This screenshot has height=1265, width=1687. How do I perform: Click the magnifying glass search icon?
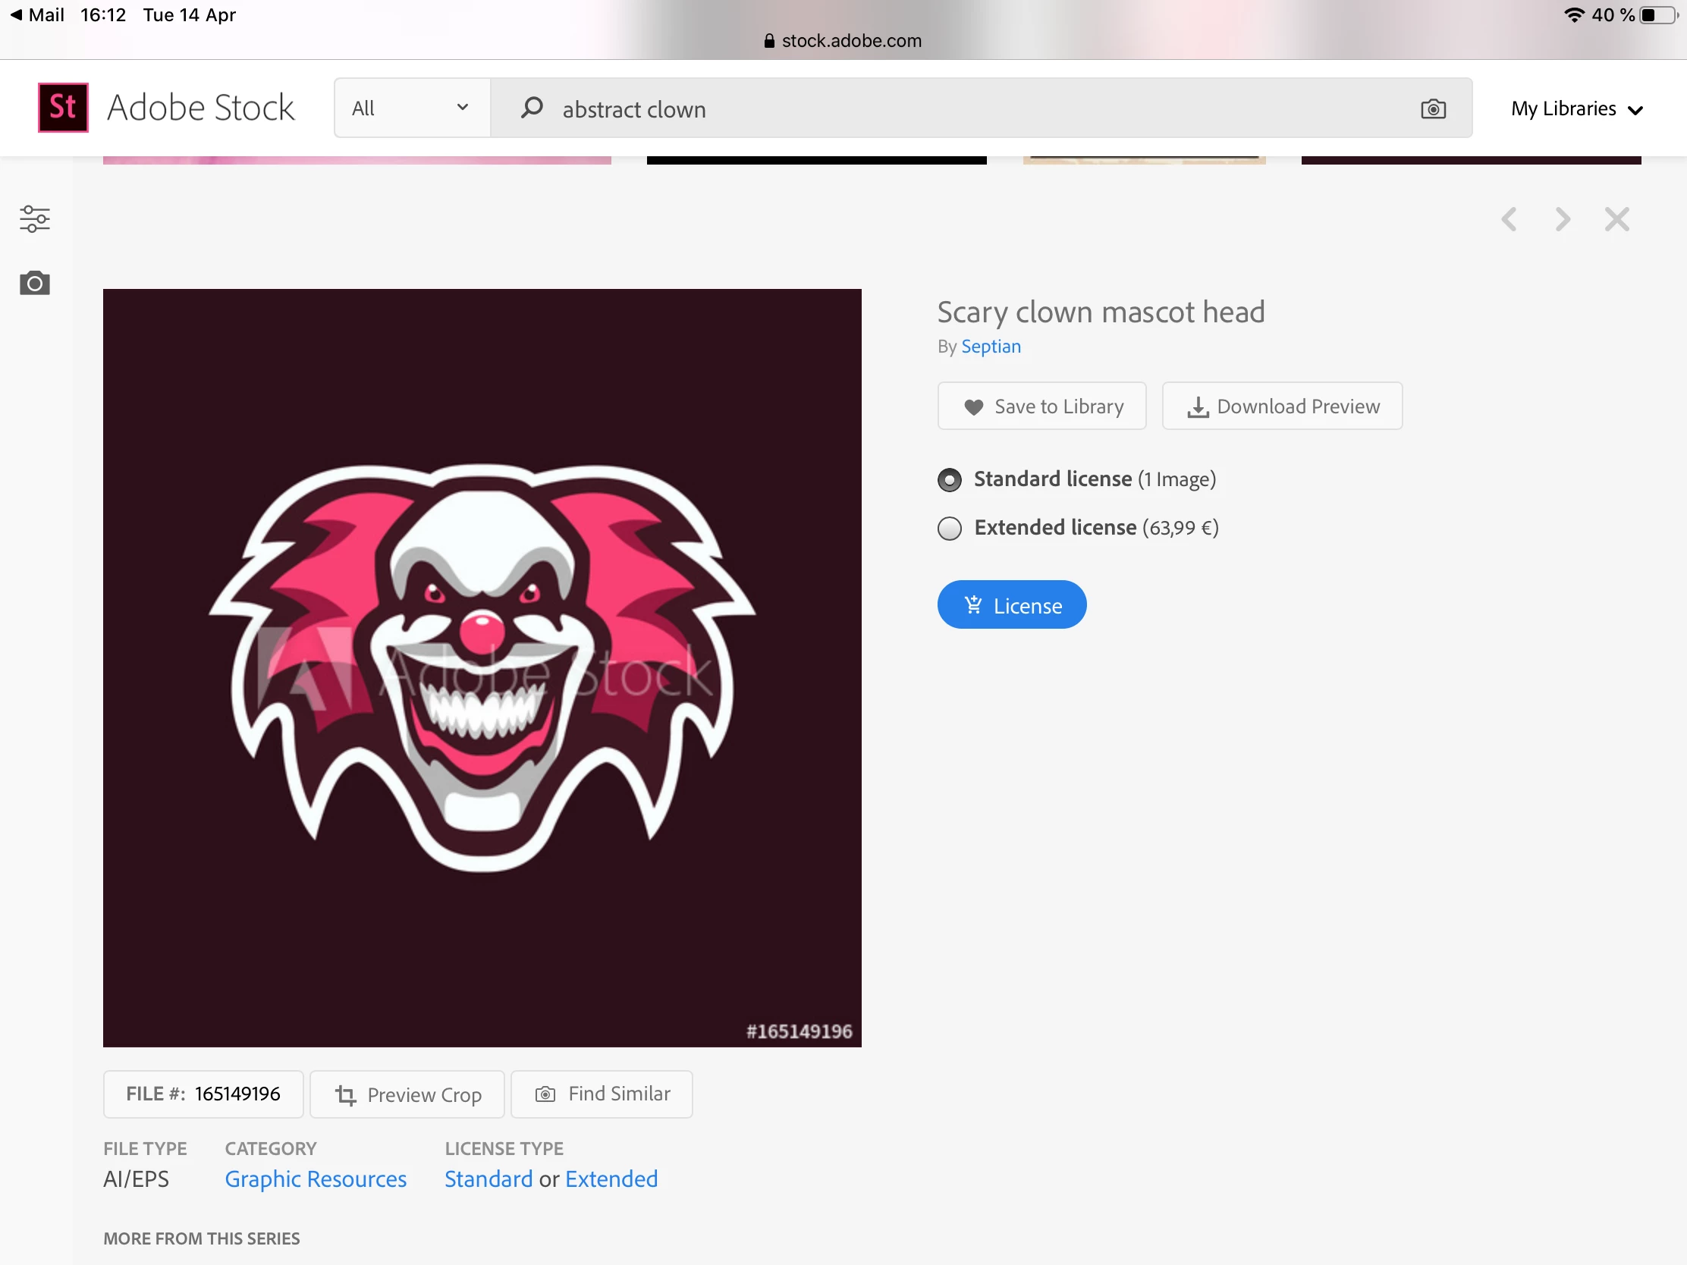(x=532, y=108)
